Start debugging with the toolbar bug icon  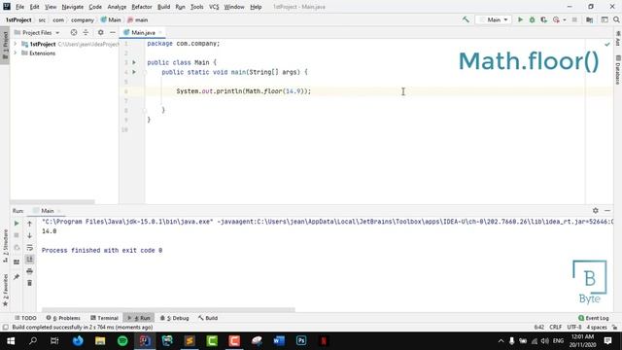click(x=532, y=19)
